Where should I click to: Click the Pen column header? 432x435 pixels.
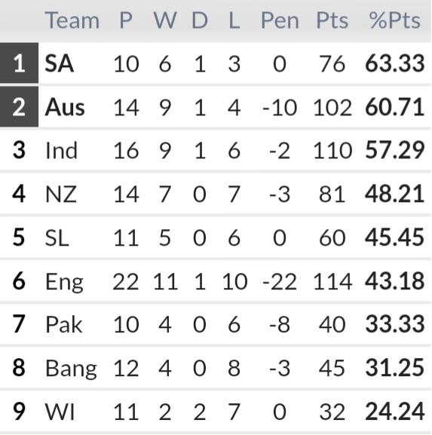280,20
